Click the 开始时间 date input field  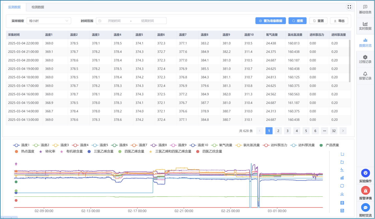point(114,21)
